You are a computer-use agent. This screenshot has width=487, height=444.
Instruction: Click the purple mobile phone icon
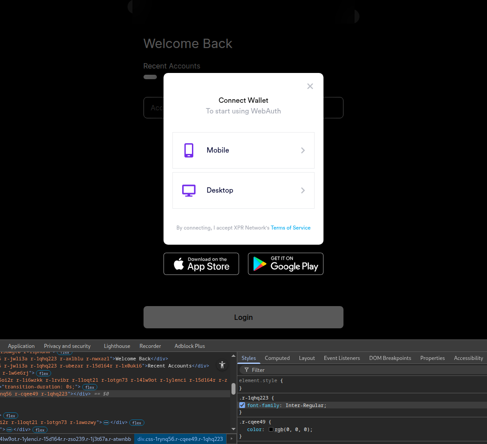click(189, 150)
